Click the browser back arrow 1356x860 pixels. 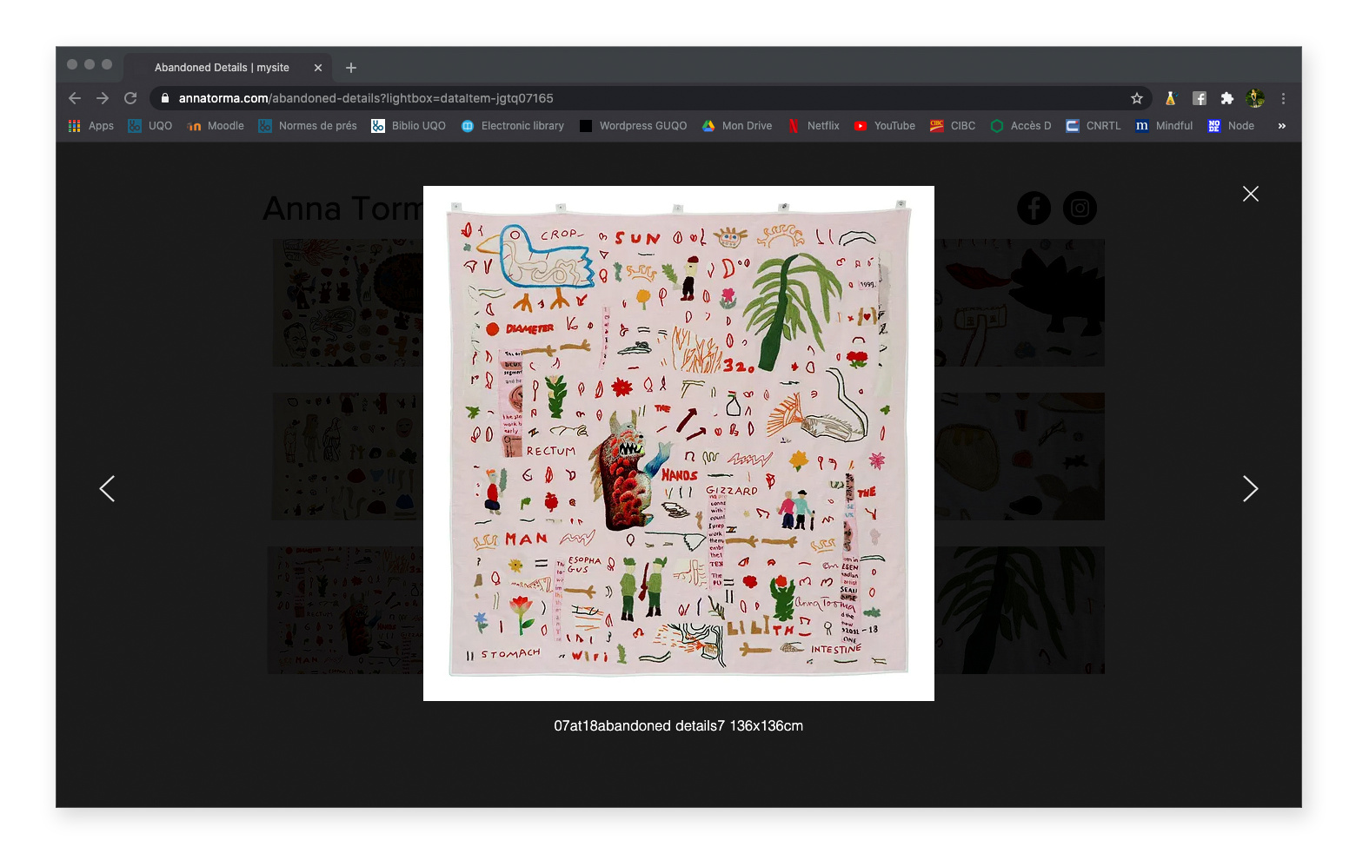[x=75, y=98]
